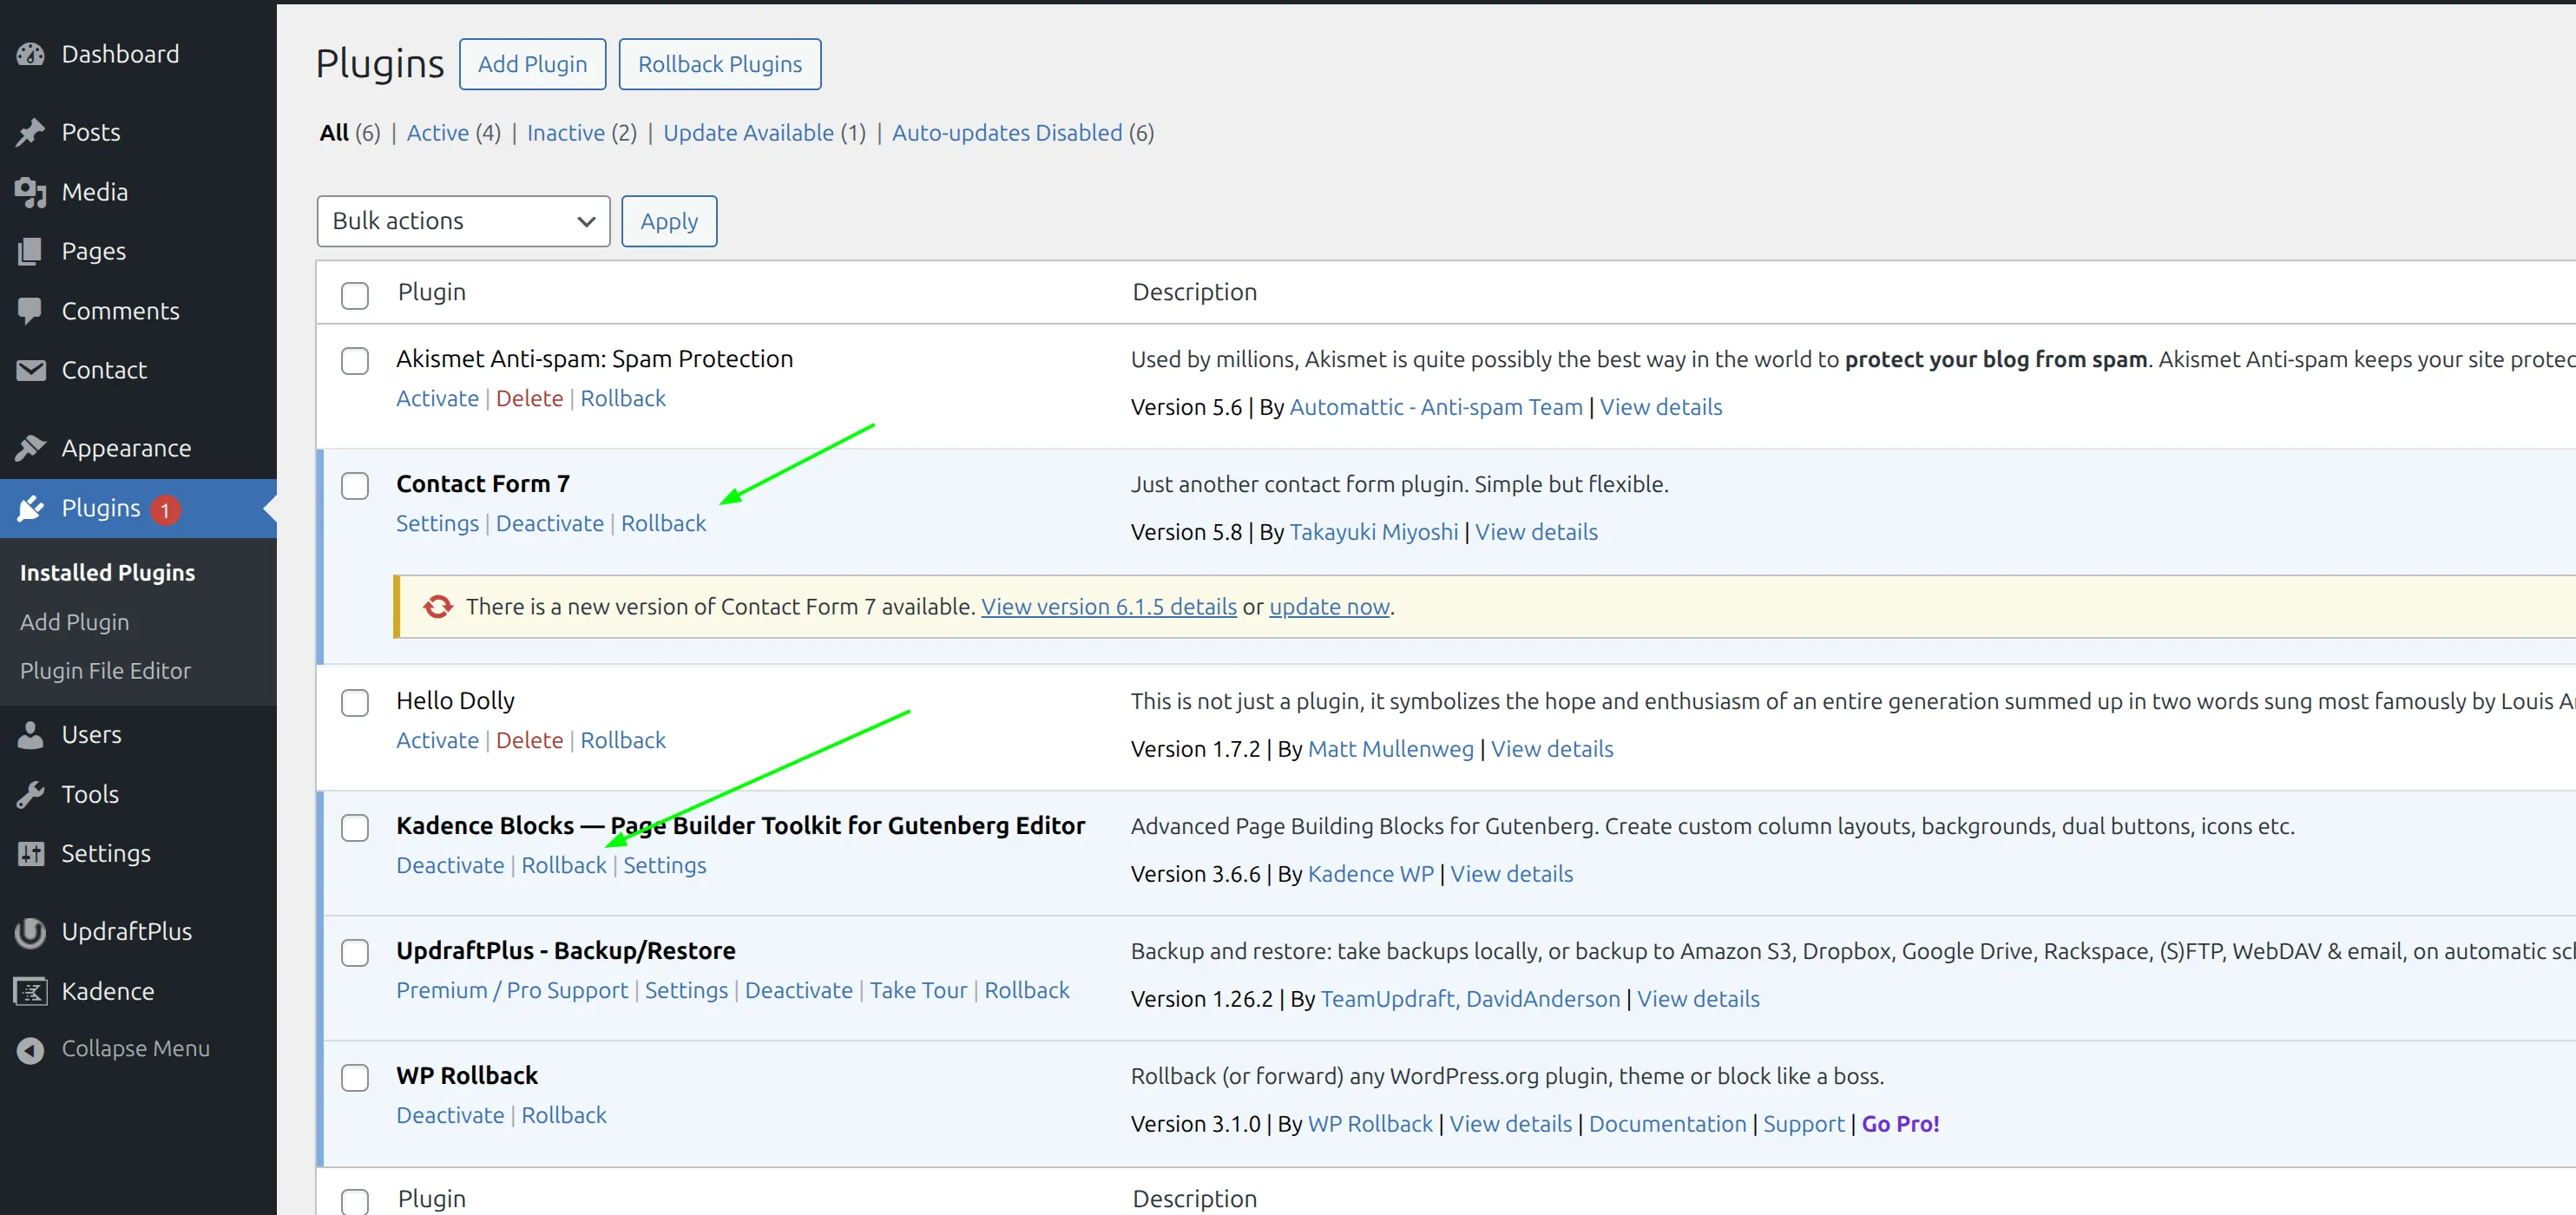Click the Appearance paintbrush icon

30,448
